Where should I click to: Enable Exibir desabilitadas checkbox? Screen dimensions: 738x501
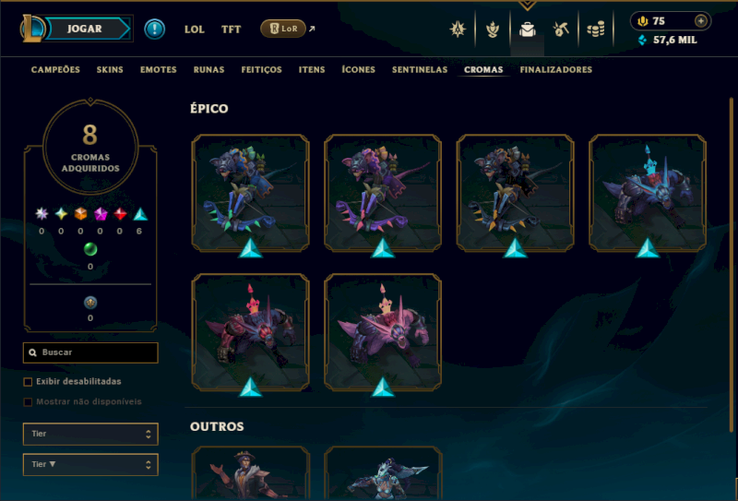[x=28, y=382]
